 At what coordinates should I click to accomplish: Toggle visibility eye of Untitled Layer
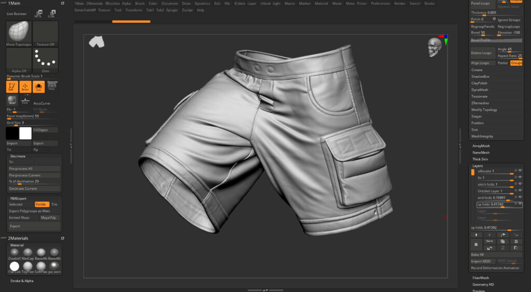(520, 191)
